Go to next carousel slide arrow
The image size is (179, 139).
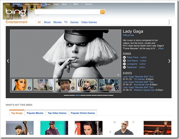[x=169, y=61]
